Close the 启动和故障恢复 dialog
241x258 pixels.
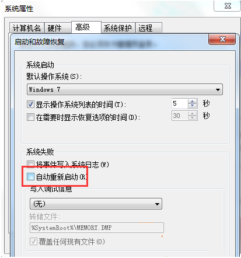tap(222, 40)
